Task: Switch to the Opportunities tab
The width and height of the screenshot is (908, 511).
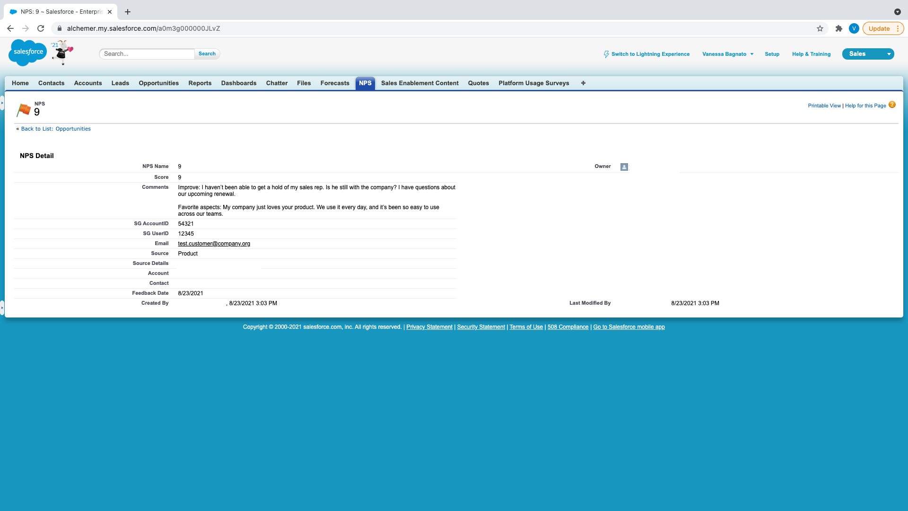Action: coord(158,83)
